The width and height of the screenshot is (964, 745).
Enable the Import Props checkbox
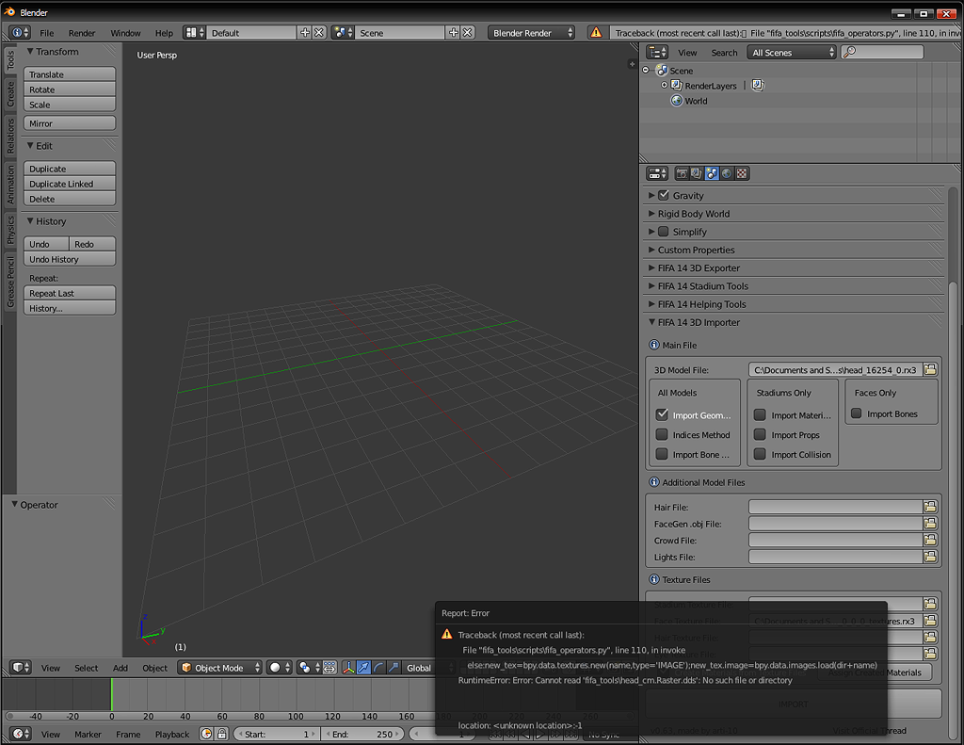pyautogui.click(x=760, y=435)
